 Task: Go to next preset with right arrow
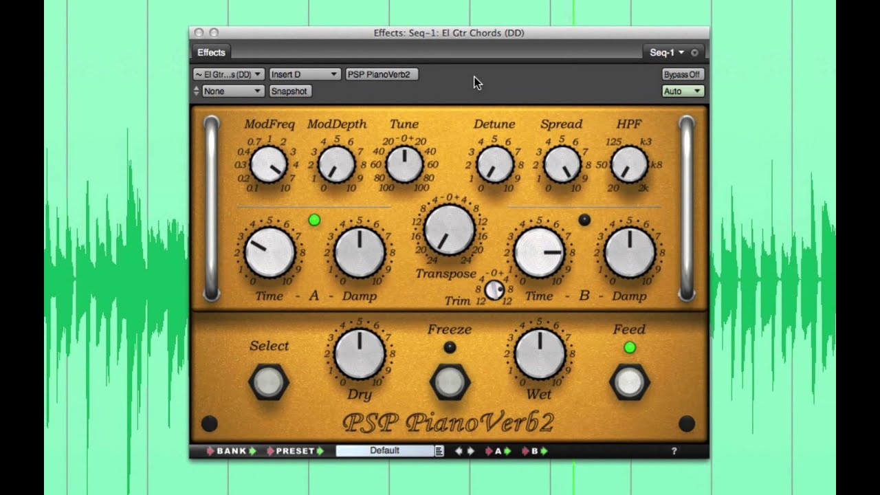pos(471,451)
